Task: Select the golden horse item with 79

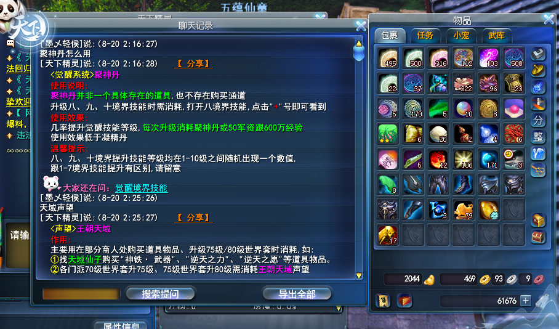Action: (464, 209)
